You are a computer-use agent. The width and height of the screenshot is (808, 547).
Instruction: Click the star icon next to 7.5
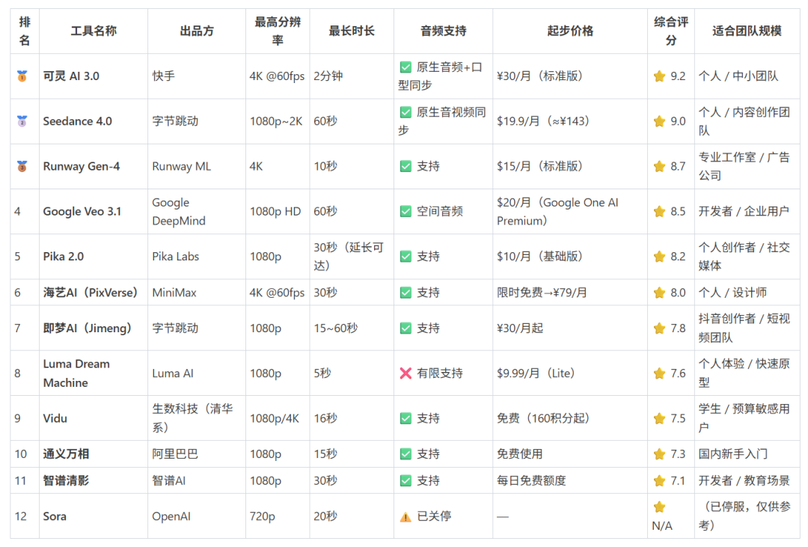pyautogui.click(x=659, y=418)
